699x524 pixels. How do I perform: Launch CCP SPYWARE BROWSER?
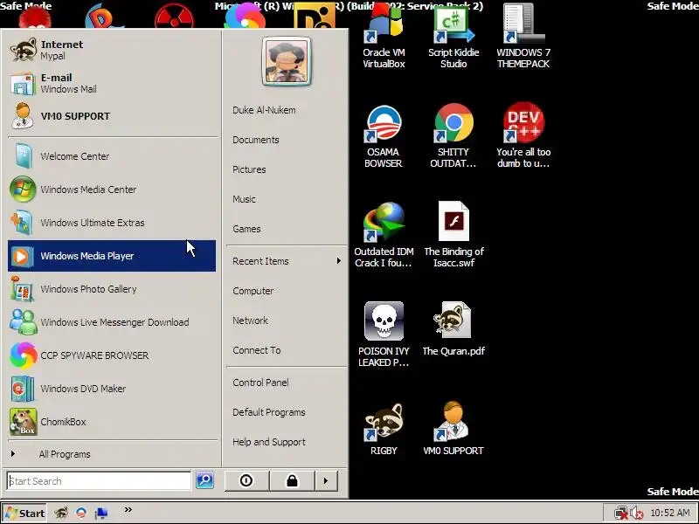tap(112, 355)
